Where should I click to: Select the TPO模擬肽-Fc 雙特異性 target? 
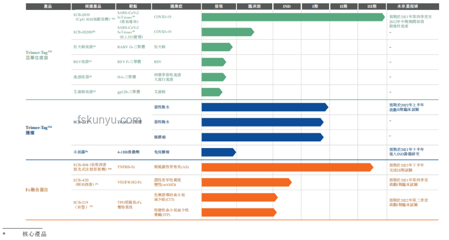129,205
